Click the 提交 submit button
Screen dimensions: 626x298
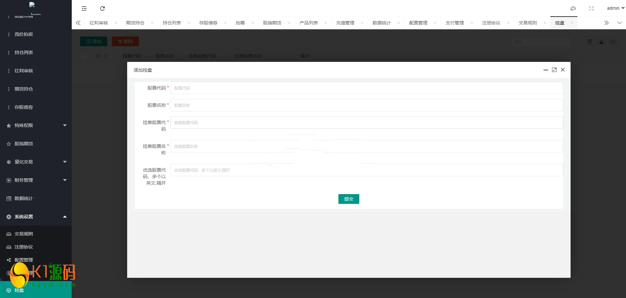coord(349,199)
